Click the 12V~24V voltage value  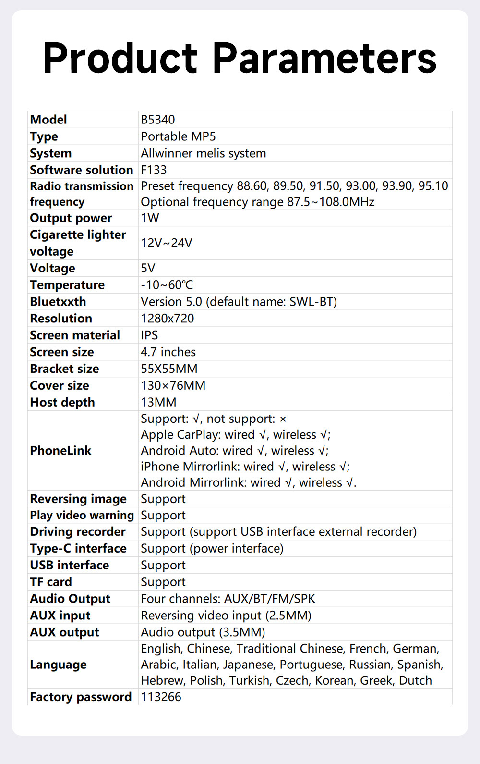pyautogui.click(x=166, y=243)
